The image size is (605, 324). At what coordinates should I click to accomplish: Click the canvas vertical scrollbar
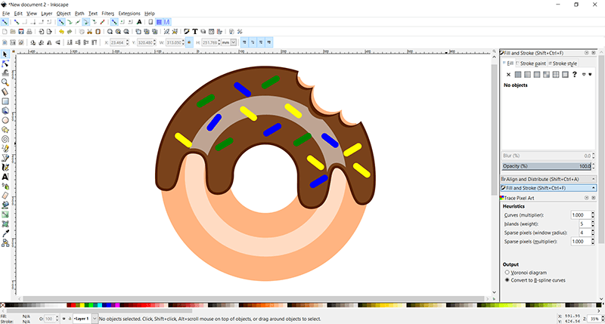(494, 129)
